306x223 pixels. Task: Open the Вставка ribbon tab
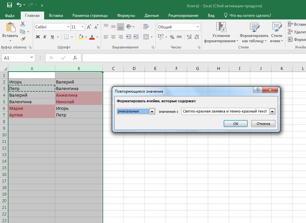tap(56, 16)
